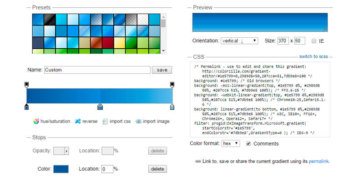This screenshot has height=182, width=364.
Task: Click the 'endColorstr' line in CSS
Action: coord(258,133)
